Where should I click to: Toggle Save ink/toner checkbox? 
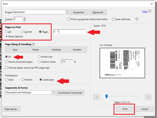click(x=113, y=19)
